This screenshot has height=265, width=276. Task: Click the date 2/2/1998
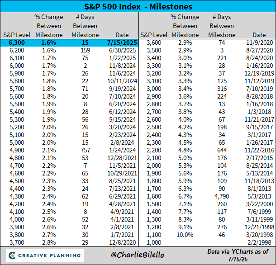pos(259,242)
